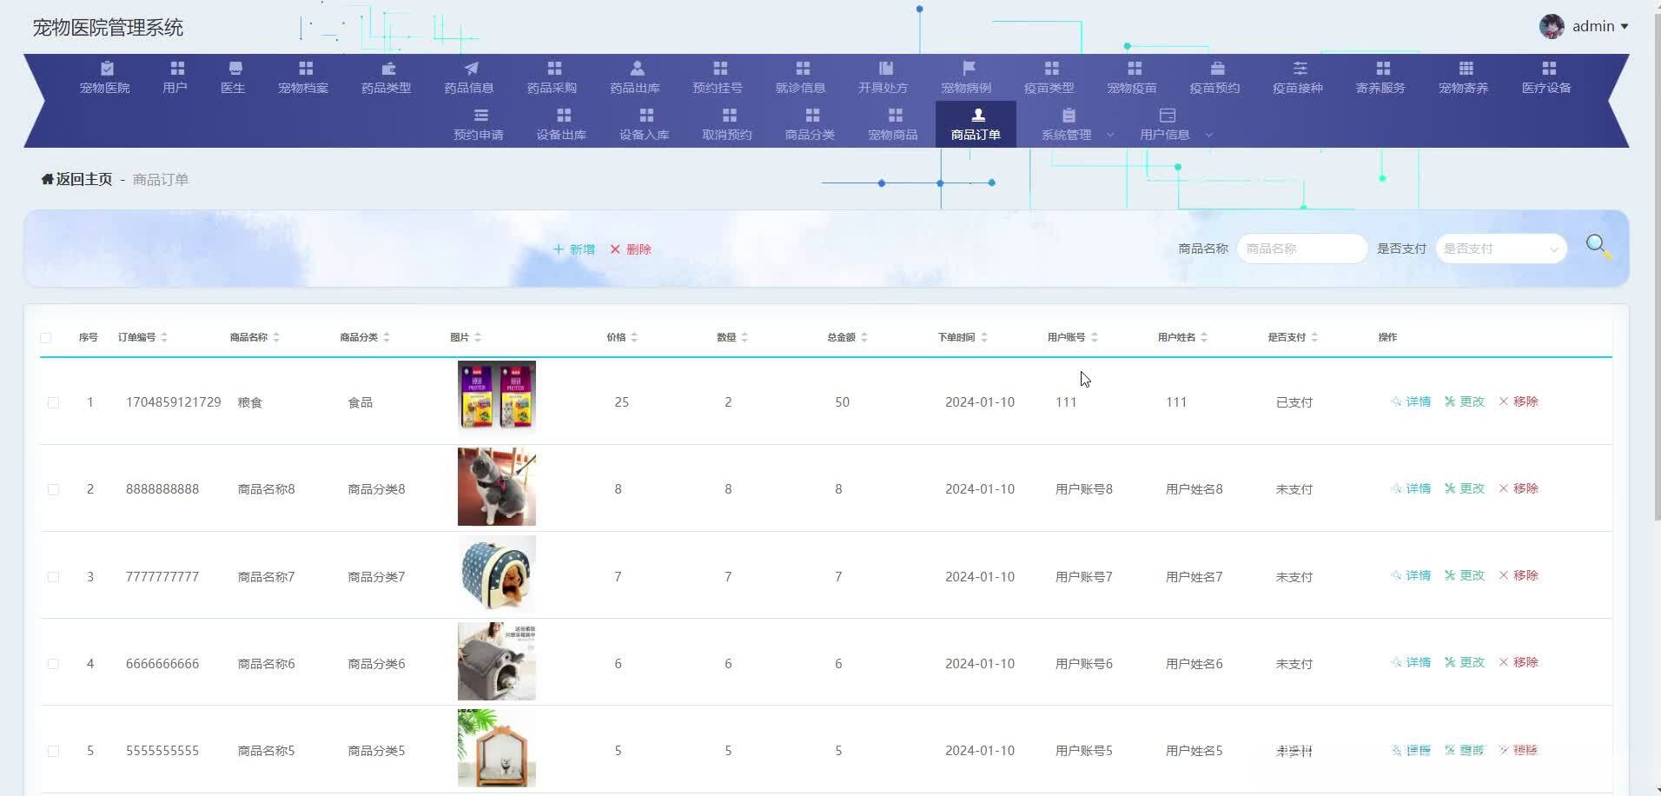Edit order 8888888888 with 更改
This screenshot has height=796, width=1661.
1465,488
